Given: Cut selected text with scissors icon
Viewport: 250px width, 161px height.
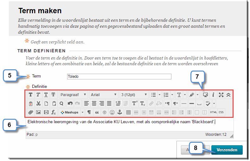Looking at the screenshot, I should pos(38,104).
